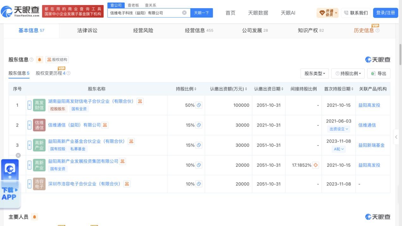Switch to 法律诉讼 tab
402x226 pixels.
(x=87, y=30)
